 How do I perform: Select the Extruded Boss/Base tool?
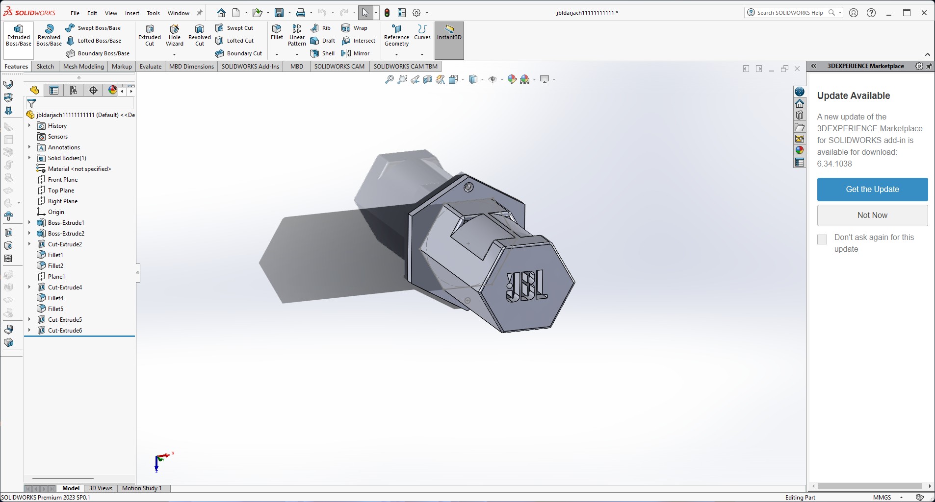(19, 36)
